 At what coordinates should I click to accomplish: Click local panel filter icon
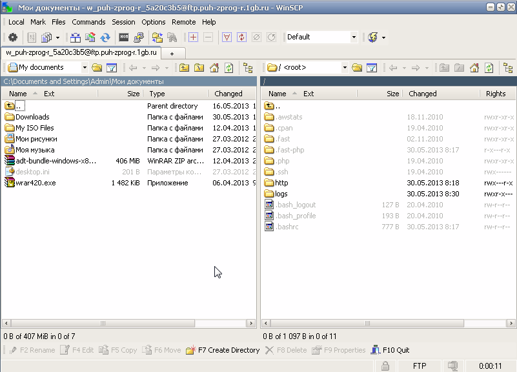tap(112, 68)
